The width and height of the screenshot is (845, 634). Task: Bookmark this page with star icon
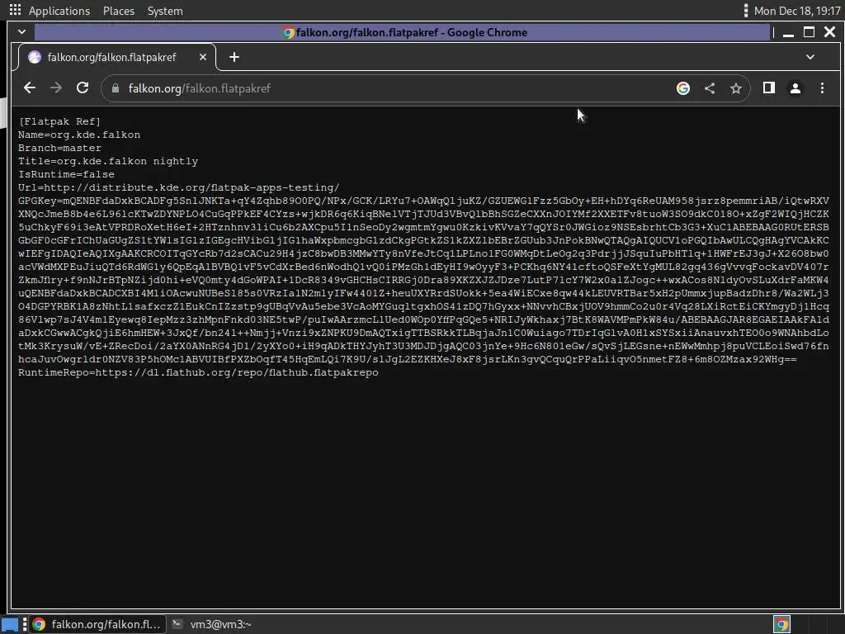[x=736, y=88]
